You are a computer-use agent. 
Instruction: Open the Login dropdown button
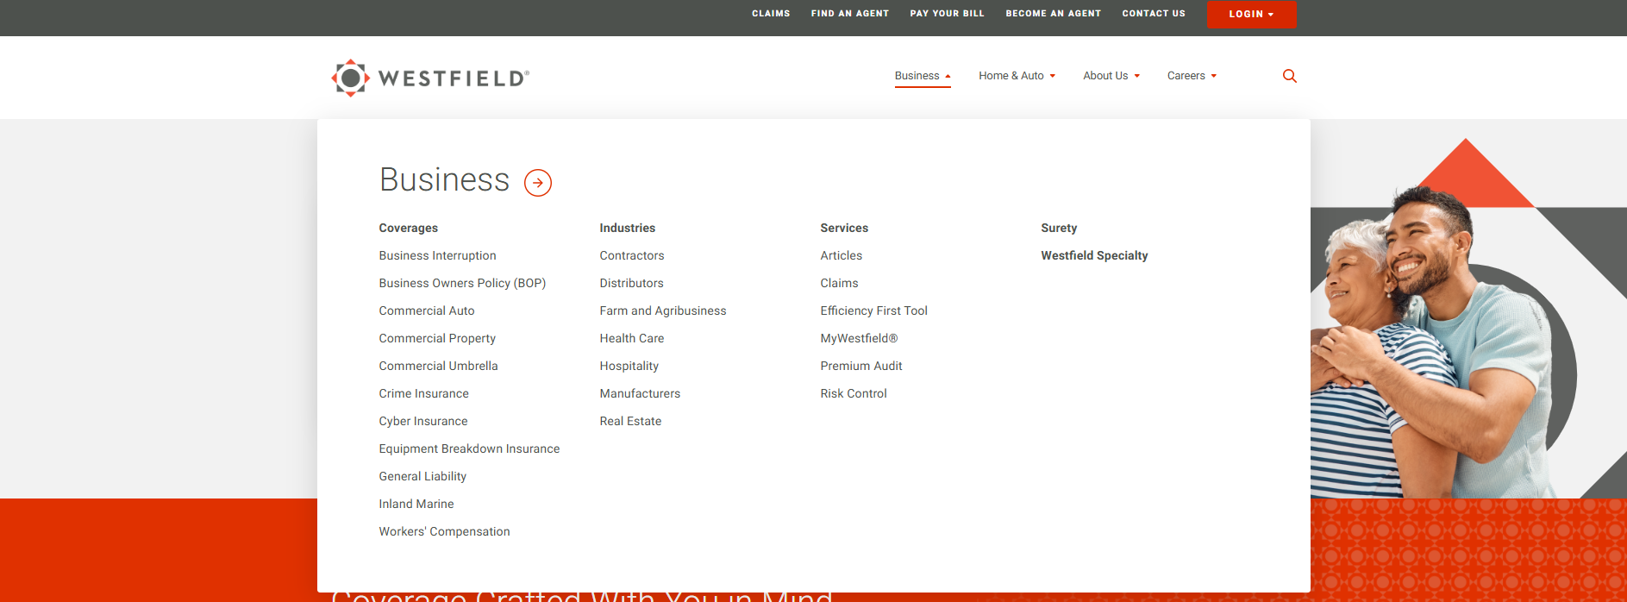1250,15
